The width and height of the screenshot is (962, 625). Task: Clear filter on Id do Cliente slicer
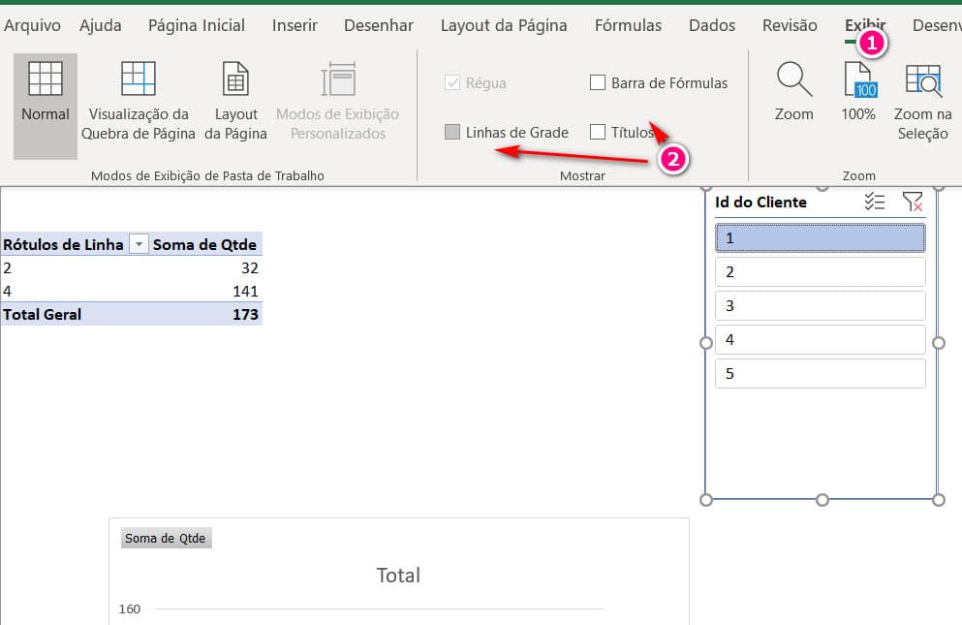(x=913, y=202)
